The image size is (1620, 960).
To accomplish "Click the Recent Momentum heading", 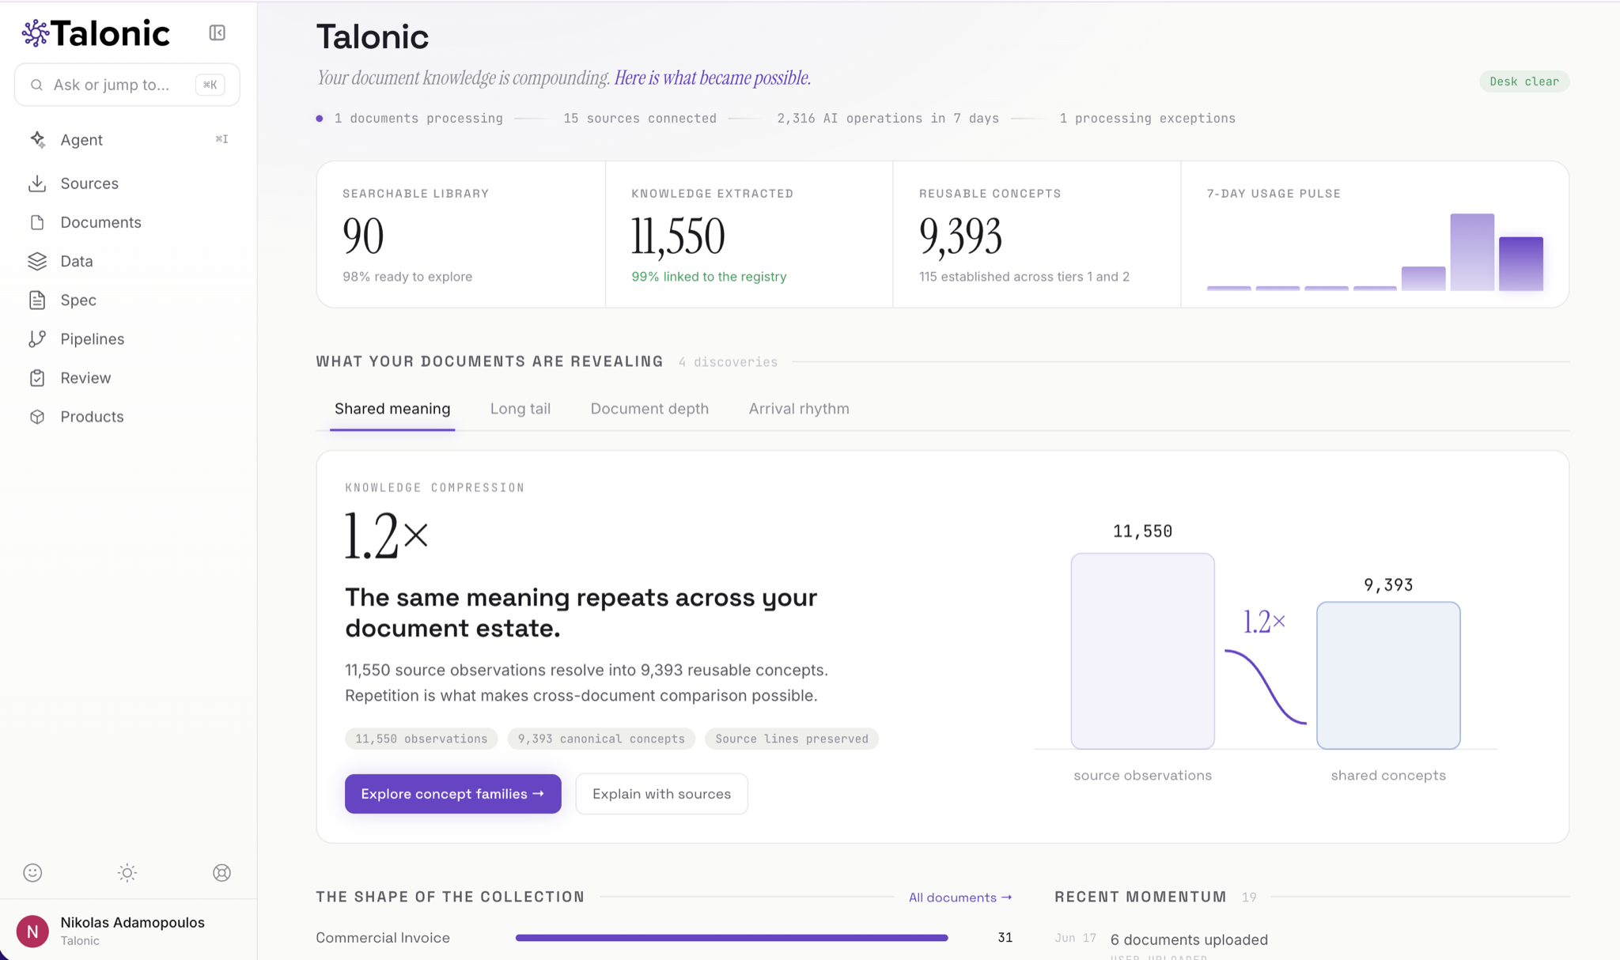I will coord(1141,897).
